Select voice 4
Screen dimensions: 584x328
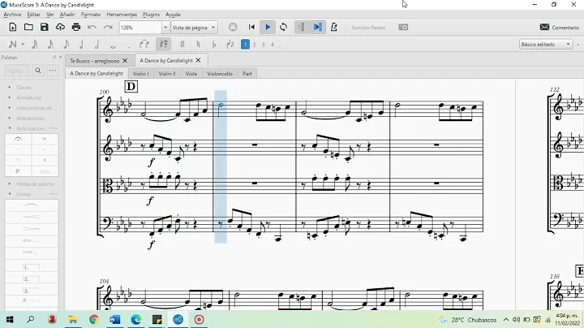tap(273, 45)
